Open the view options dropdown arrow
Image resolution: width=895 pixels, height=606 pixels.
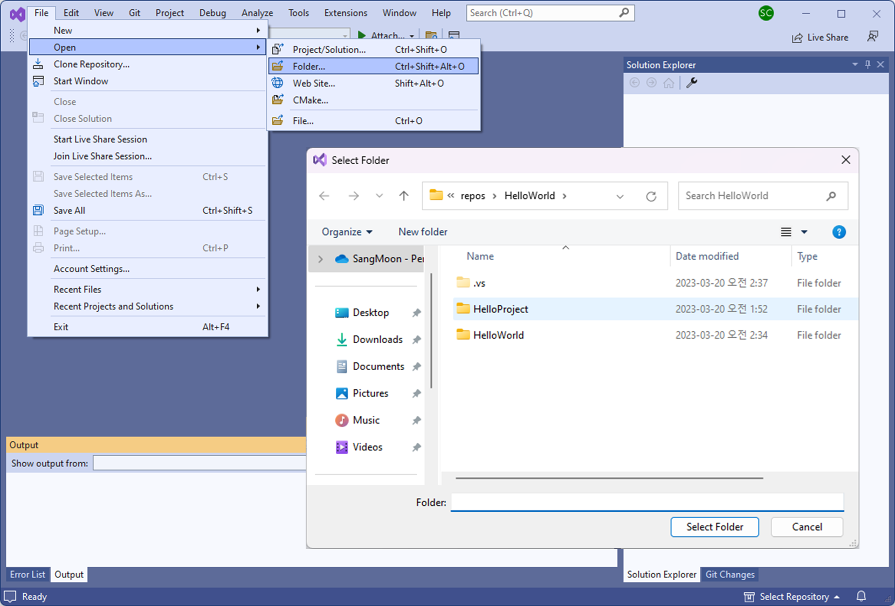804,232
